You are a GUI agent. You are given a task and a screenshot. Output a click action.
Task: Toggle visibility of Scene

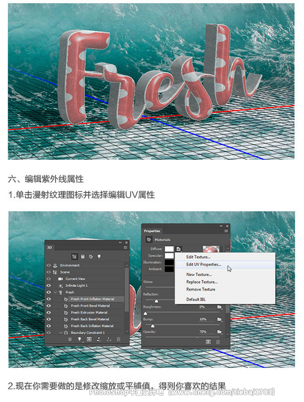tap(49, 272)
